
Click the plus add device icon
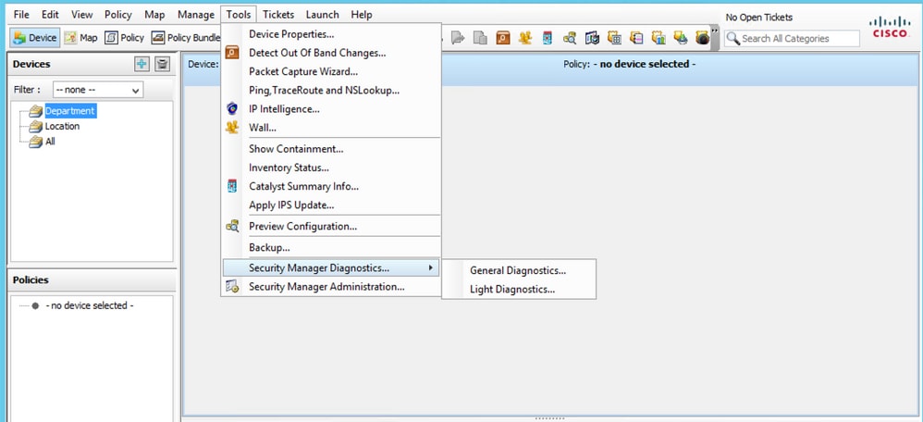pos(142,64)
